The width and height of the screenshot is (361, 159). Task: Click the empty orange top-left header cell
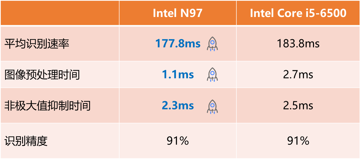(60, 13)
